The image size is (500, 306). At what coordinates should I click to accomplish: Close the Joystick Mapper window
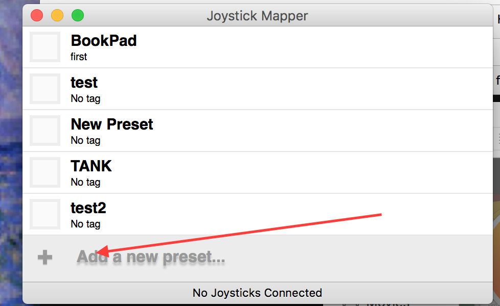[37, 15]
